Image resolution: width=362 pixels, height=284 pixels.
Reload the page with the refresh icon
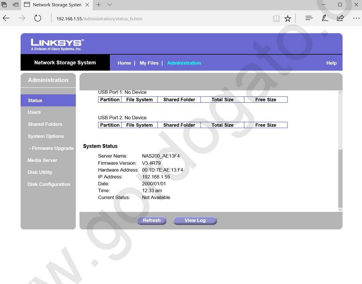[37, 18]
